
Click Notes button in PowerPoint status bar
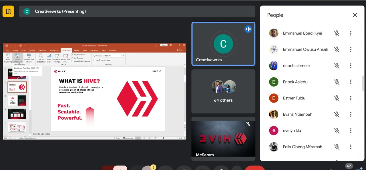click(x=117, y=138)
